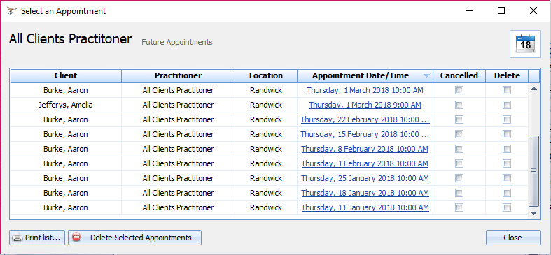
Task: Click the red delete icon on Delete Selected Appointments
Action: (76, 238)
